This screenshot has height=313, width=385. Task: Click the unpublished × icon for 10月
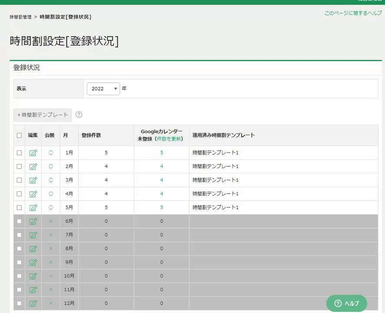tap(51, 276)
